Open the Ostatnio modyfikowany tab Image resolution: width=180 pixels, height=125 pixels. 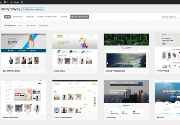pyautogui.click(x=47, y=17)
